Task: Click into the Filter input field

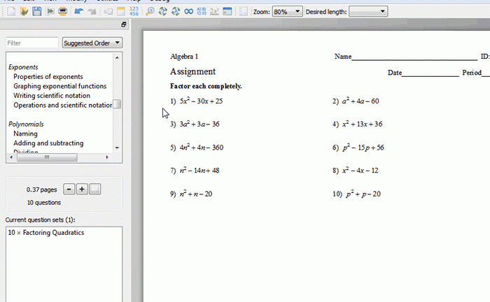Action: point(32,43)
